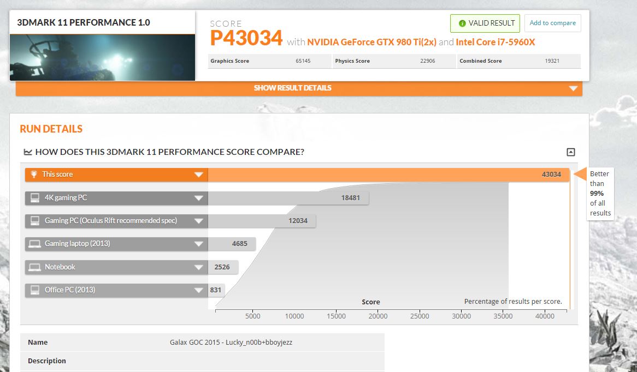Expand the This score dropdown arrow

[x=199, y=175]
